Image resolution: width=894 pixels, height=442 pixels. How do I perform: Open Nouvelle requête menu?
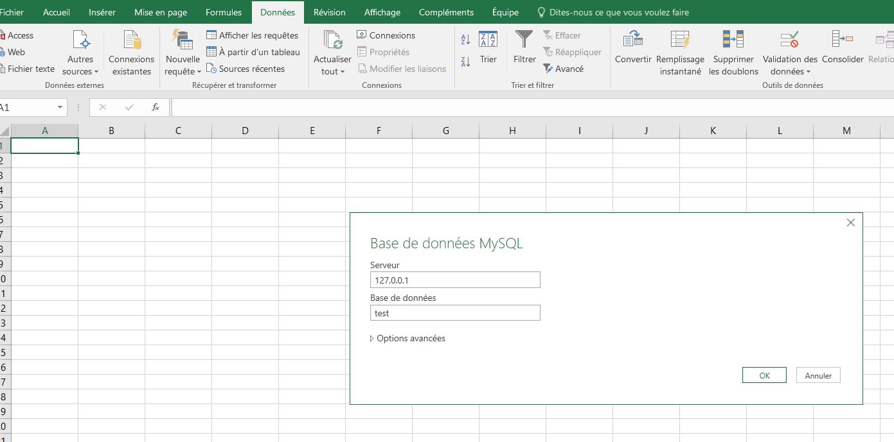click(x=183, y=53)
